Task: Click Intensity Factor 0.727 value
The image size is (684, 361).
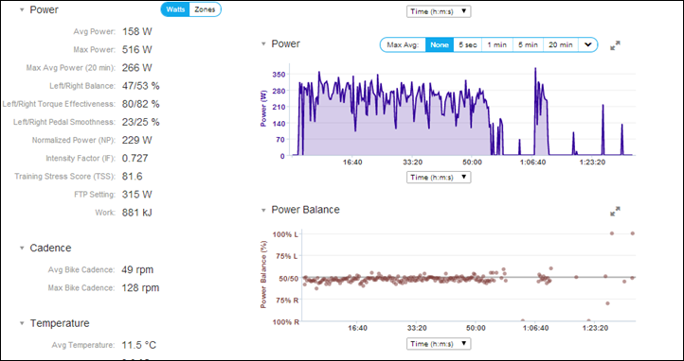Action: 135,159
